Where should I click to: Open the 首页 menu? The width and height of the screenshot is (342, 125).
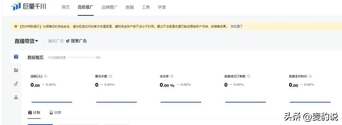click(x=66, y=7)
